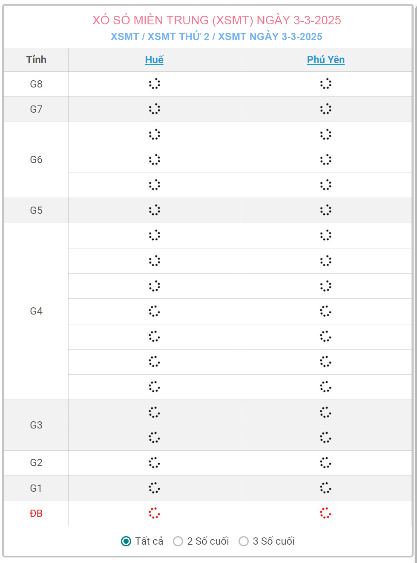417x563 pixels.
Task: Click the Huế G8 loading spinner
Action: pos(154,84)
